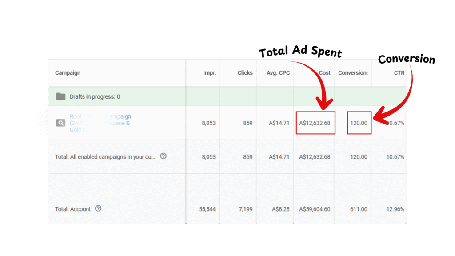Click help icon next to Total: All enabled campaigns
Viewport: 455px width, 256px height.
coord(163,156)
